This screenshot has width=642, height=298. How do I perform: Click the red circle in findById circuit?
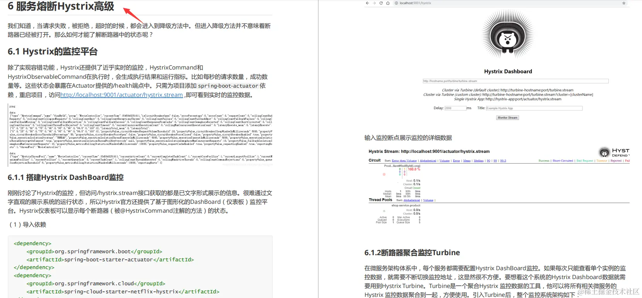(384, 174)
